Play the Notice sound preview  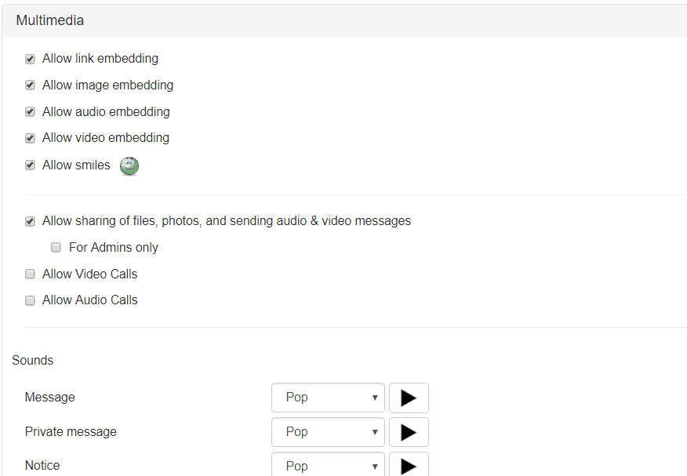[x=409, y=465]
